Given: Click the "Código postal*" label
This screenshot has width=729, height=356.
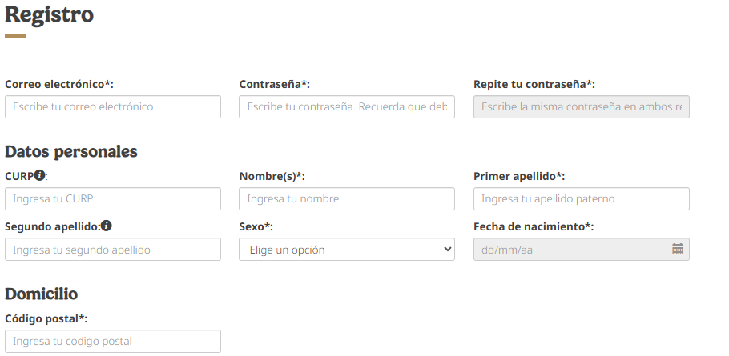Looking at the screenshot, I should tap(46, 318).
